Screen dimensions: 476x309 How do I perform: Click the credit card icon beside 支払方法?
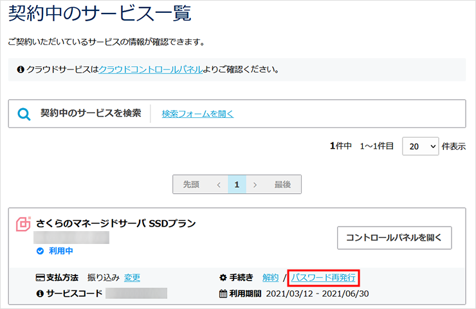(x=41, y=277)
